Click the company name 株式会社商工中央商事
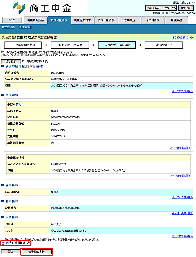 [64, 79]
